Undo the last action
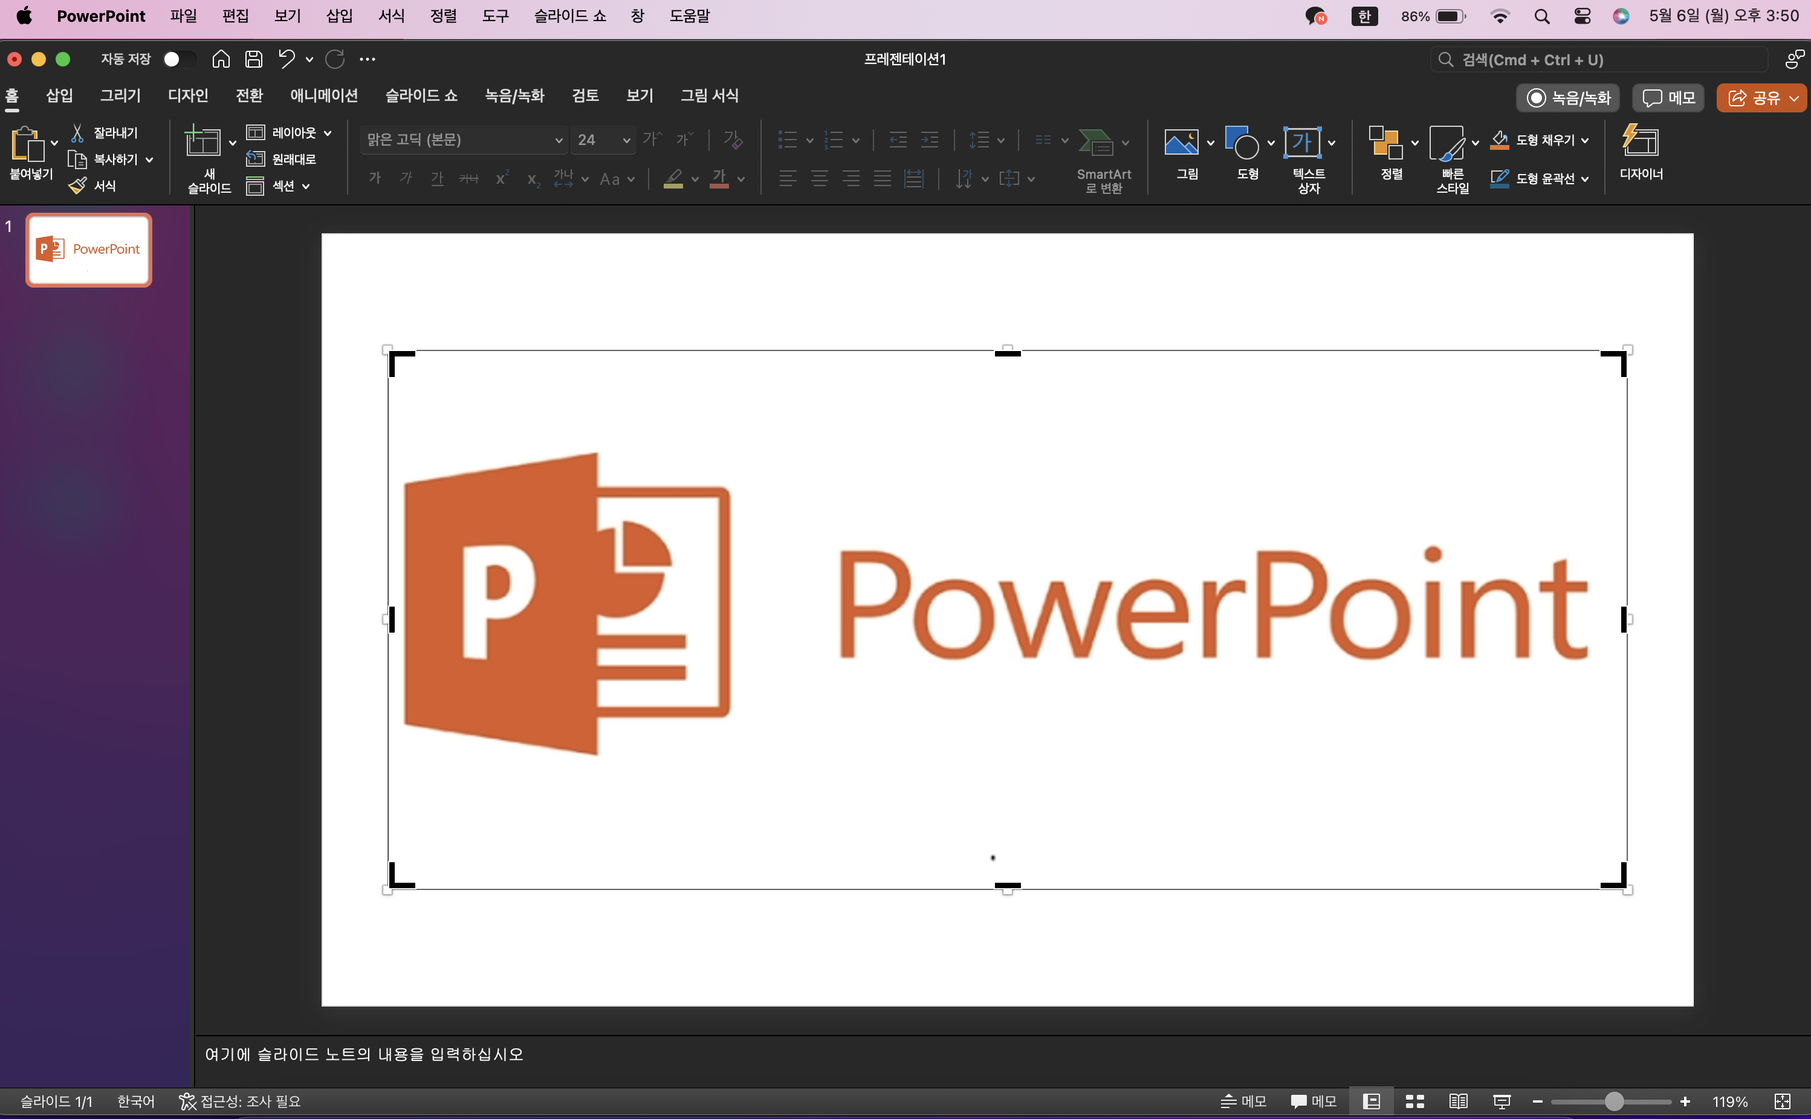 (287, 59)
